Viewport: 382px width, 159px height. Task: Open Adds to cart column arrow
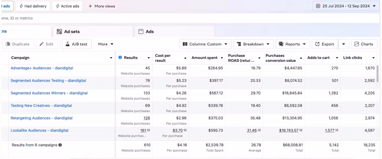(337, 58)
